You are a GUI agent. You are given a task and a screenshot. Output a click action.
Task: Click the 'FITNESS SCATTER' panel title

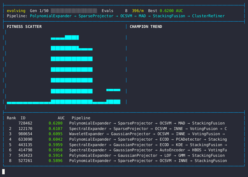[x=24, y=27]
